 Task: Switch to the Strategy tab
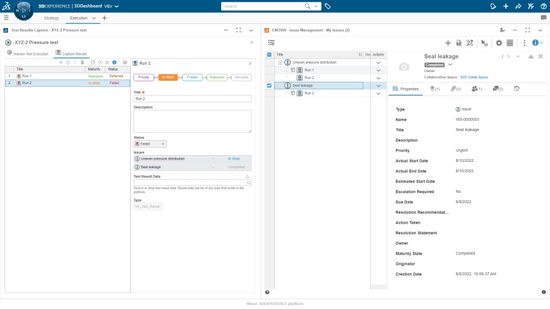[51, 18]
